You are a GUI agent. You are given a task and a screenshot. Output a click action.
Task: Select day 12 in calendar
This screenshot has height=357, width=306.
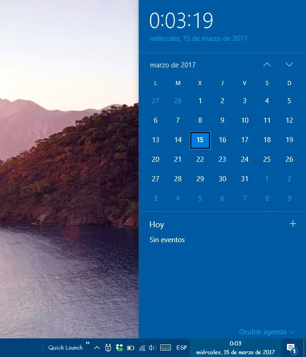pos(289,120)
